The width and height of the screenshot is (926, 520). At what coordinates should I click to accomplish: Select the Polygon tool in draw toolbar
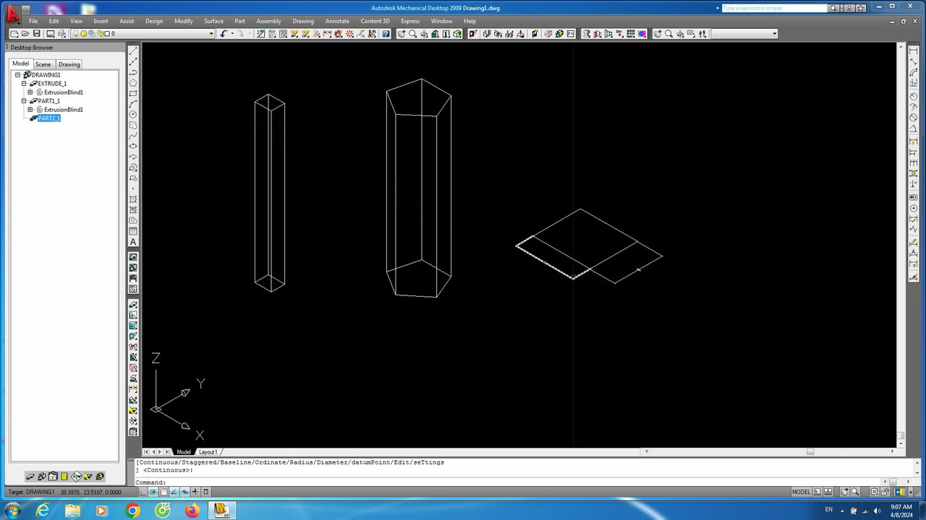[133, 83]
